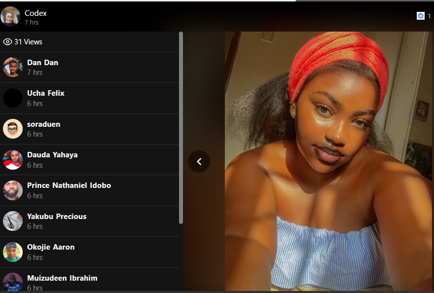Click the story progress bar at top
434x293 pixels.
click(x=148, y=1)
